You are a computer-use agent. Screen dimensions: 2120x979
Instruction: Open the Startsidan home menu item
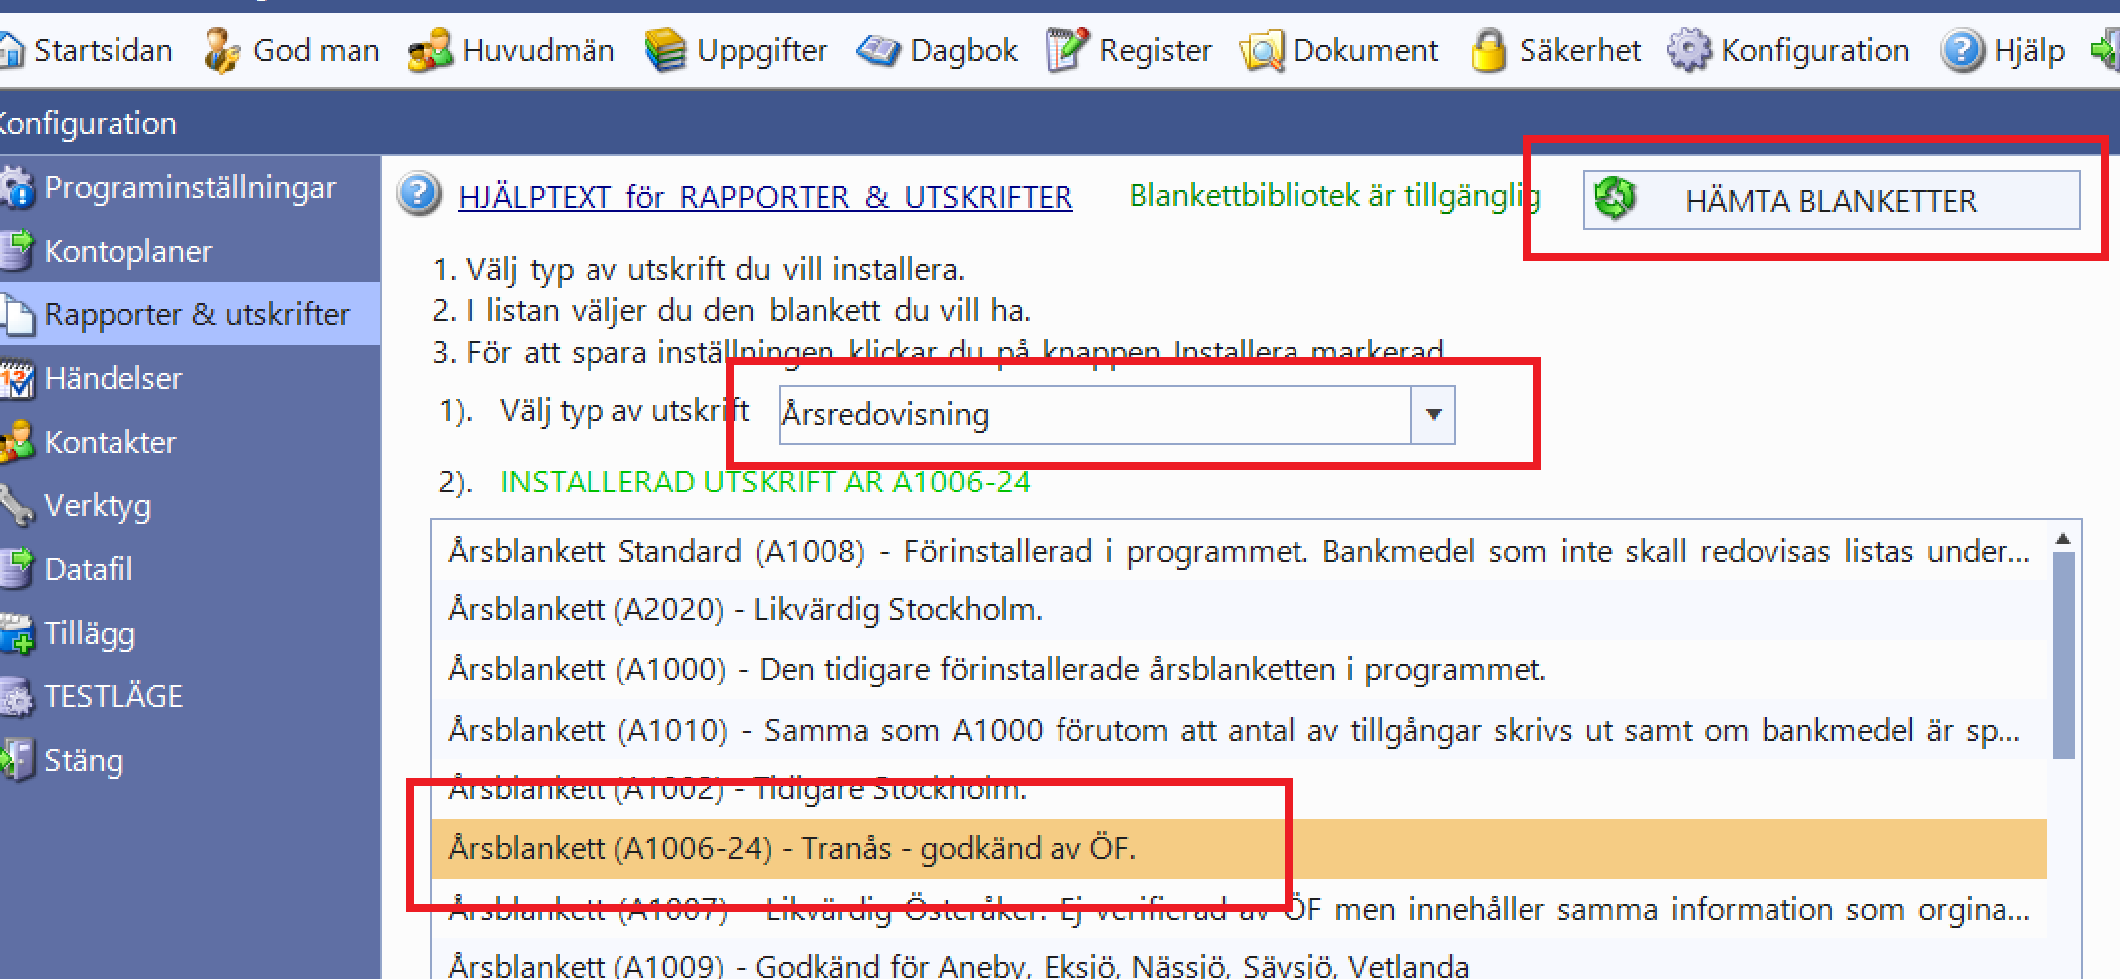coord(88,50)
